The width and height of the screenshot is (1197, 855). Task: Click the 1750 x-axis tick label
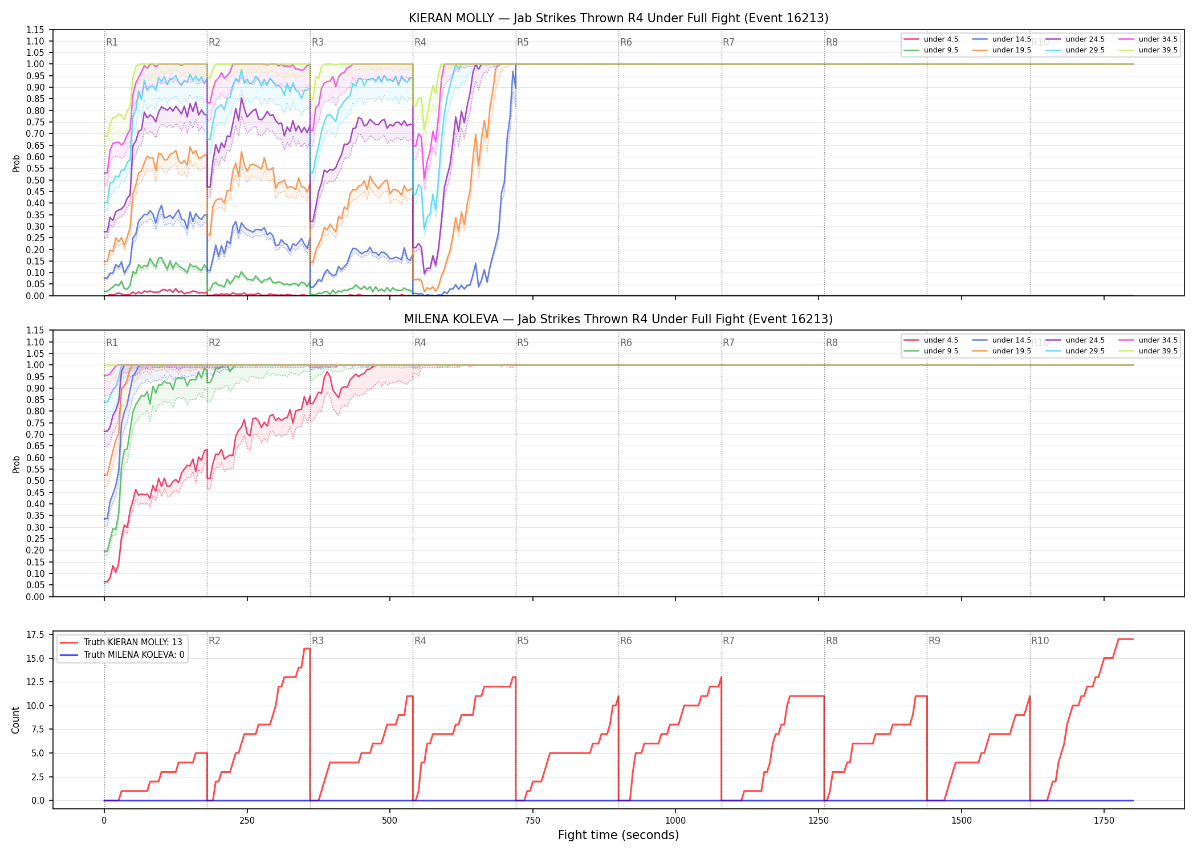point(1104,821)
